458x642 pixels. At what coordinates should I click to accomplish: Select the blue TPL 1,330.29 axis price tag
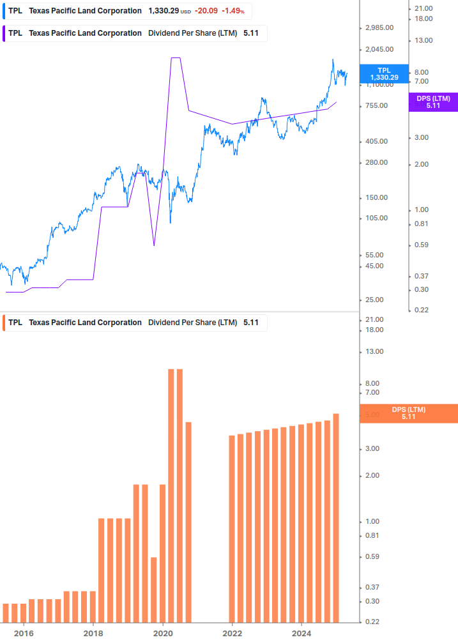384,73
